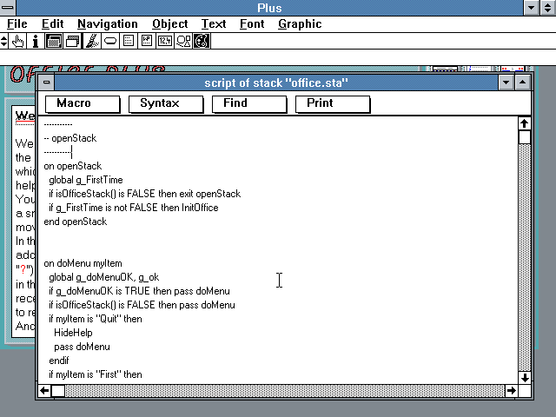Image resolution: width=556 pixels, height=417 pixels.
Task: Open the Graphic menu
Action: tap(300, 23)
